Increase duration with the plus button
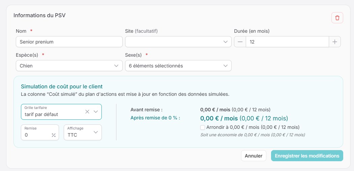Viewport: 354px width, 171px height. [x=334, y=42]
